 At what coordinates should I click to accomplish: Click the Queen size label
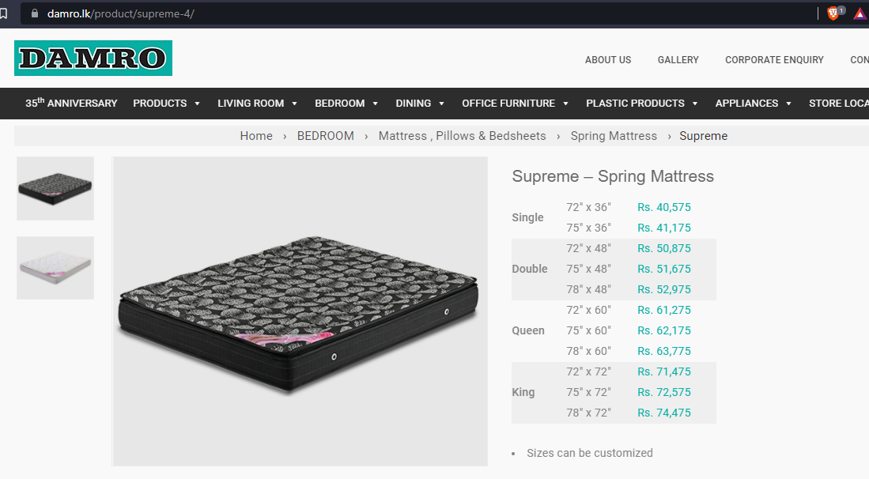[528, 330]
